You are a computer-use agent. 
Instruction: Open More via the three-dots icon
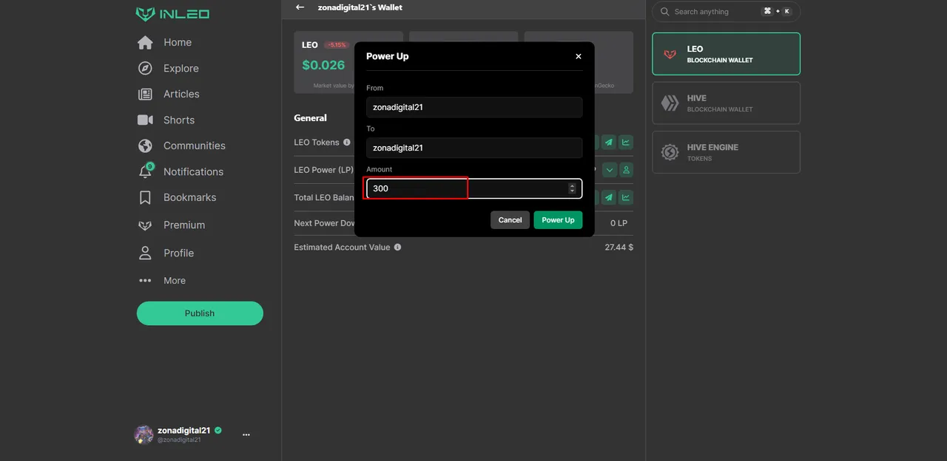coord(145,281)
